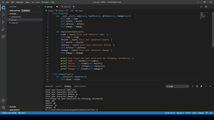This screenshot has height=120, width=214.
Task: Select the Terminal panel tab
Action: (68, 86)
